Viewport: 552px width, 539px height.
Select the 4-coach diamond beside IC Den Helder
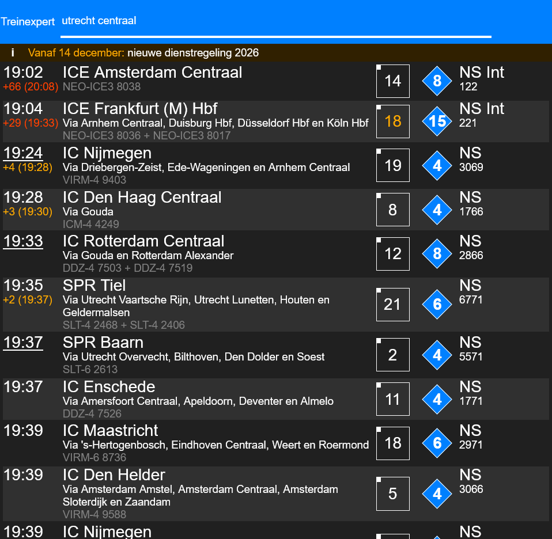pos(437,494)
